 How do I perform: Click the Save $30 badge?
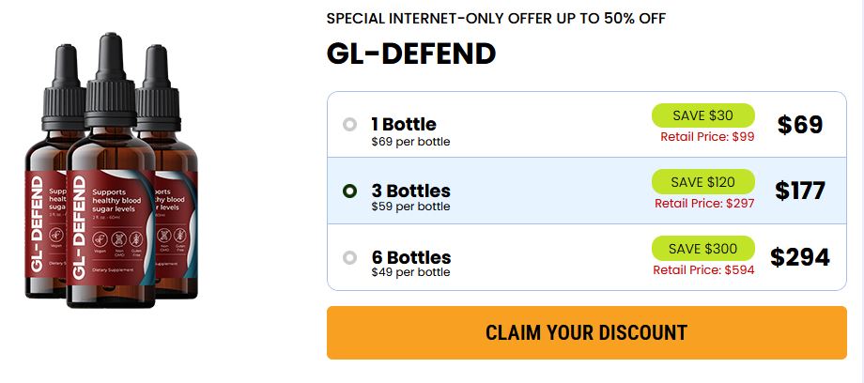click(x=703, y=115)
